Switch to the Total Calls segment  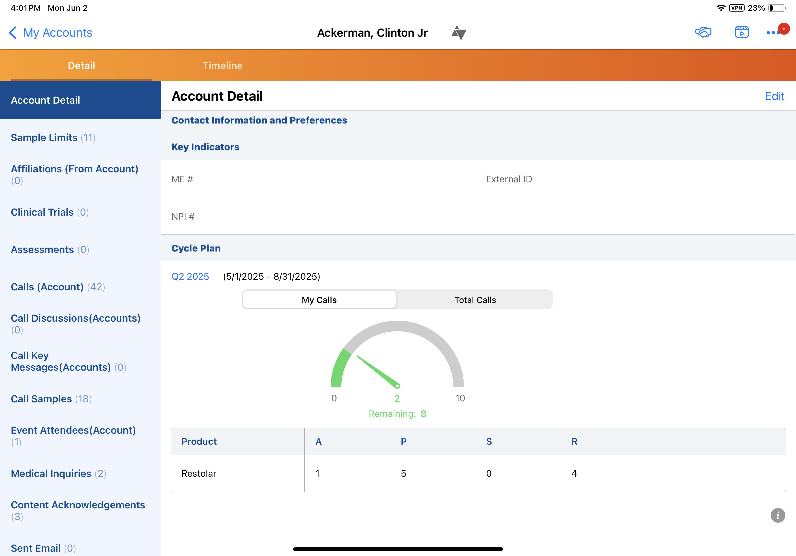coord(475,299)
